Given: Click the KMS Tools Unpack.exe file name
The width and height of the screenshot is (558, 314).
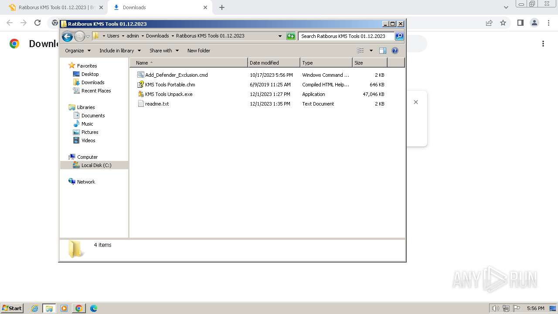Looking at the screenshot, I should tap(169, 94).
